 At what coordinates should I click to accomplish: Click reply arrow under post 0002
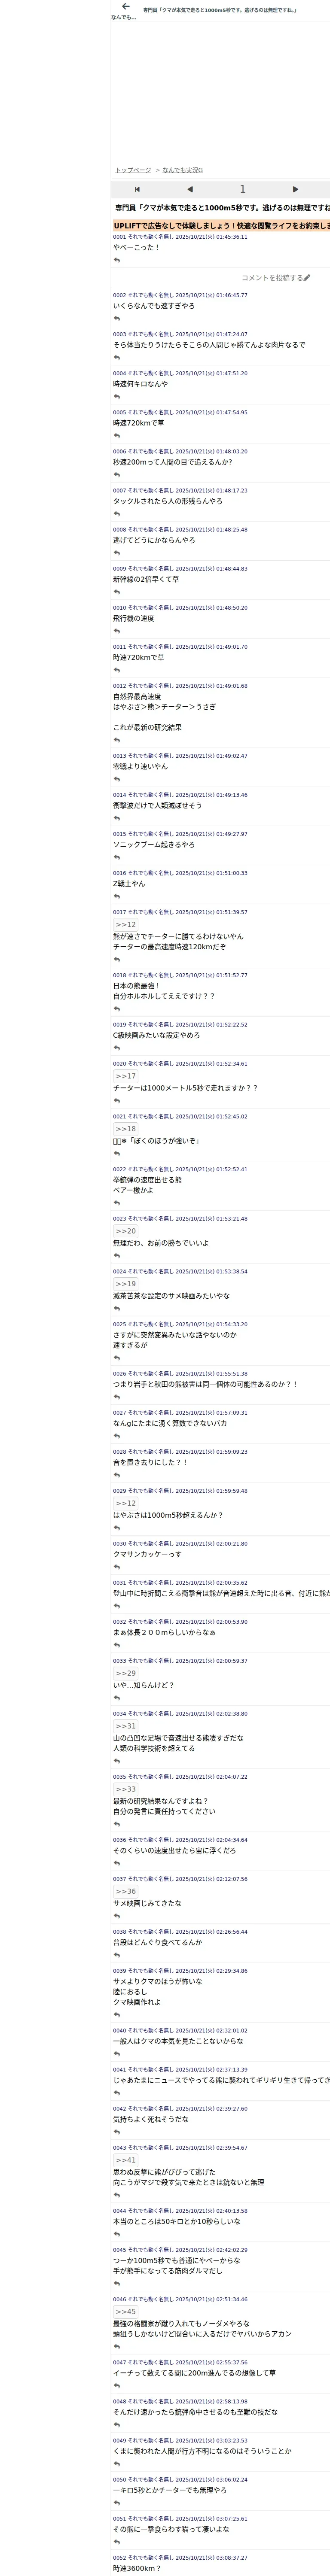coord(117,319)
